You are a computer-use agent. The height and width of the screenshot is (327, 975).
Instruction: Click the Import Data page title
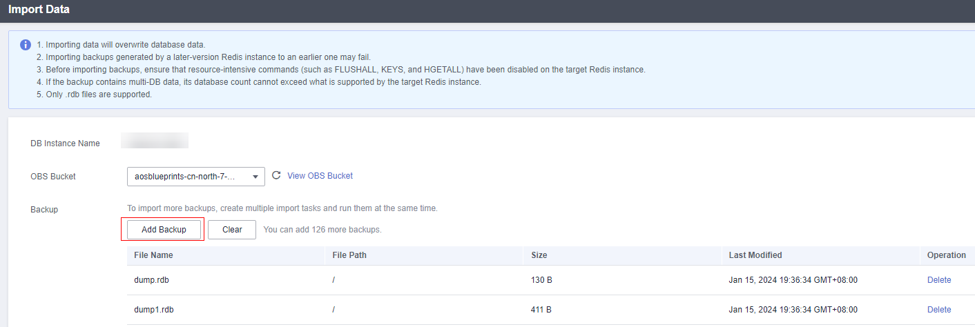click(x=39, y=10)
